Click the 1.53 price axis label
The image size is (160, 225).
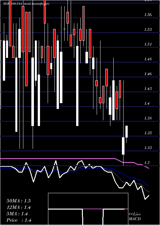pyautogui.click(x=148, y=30)
